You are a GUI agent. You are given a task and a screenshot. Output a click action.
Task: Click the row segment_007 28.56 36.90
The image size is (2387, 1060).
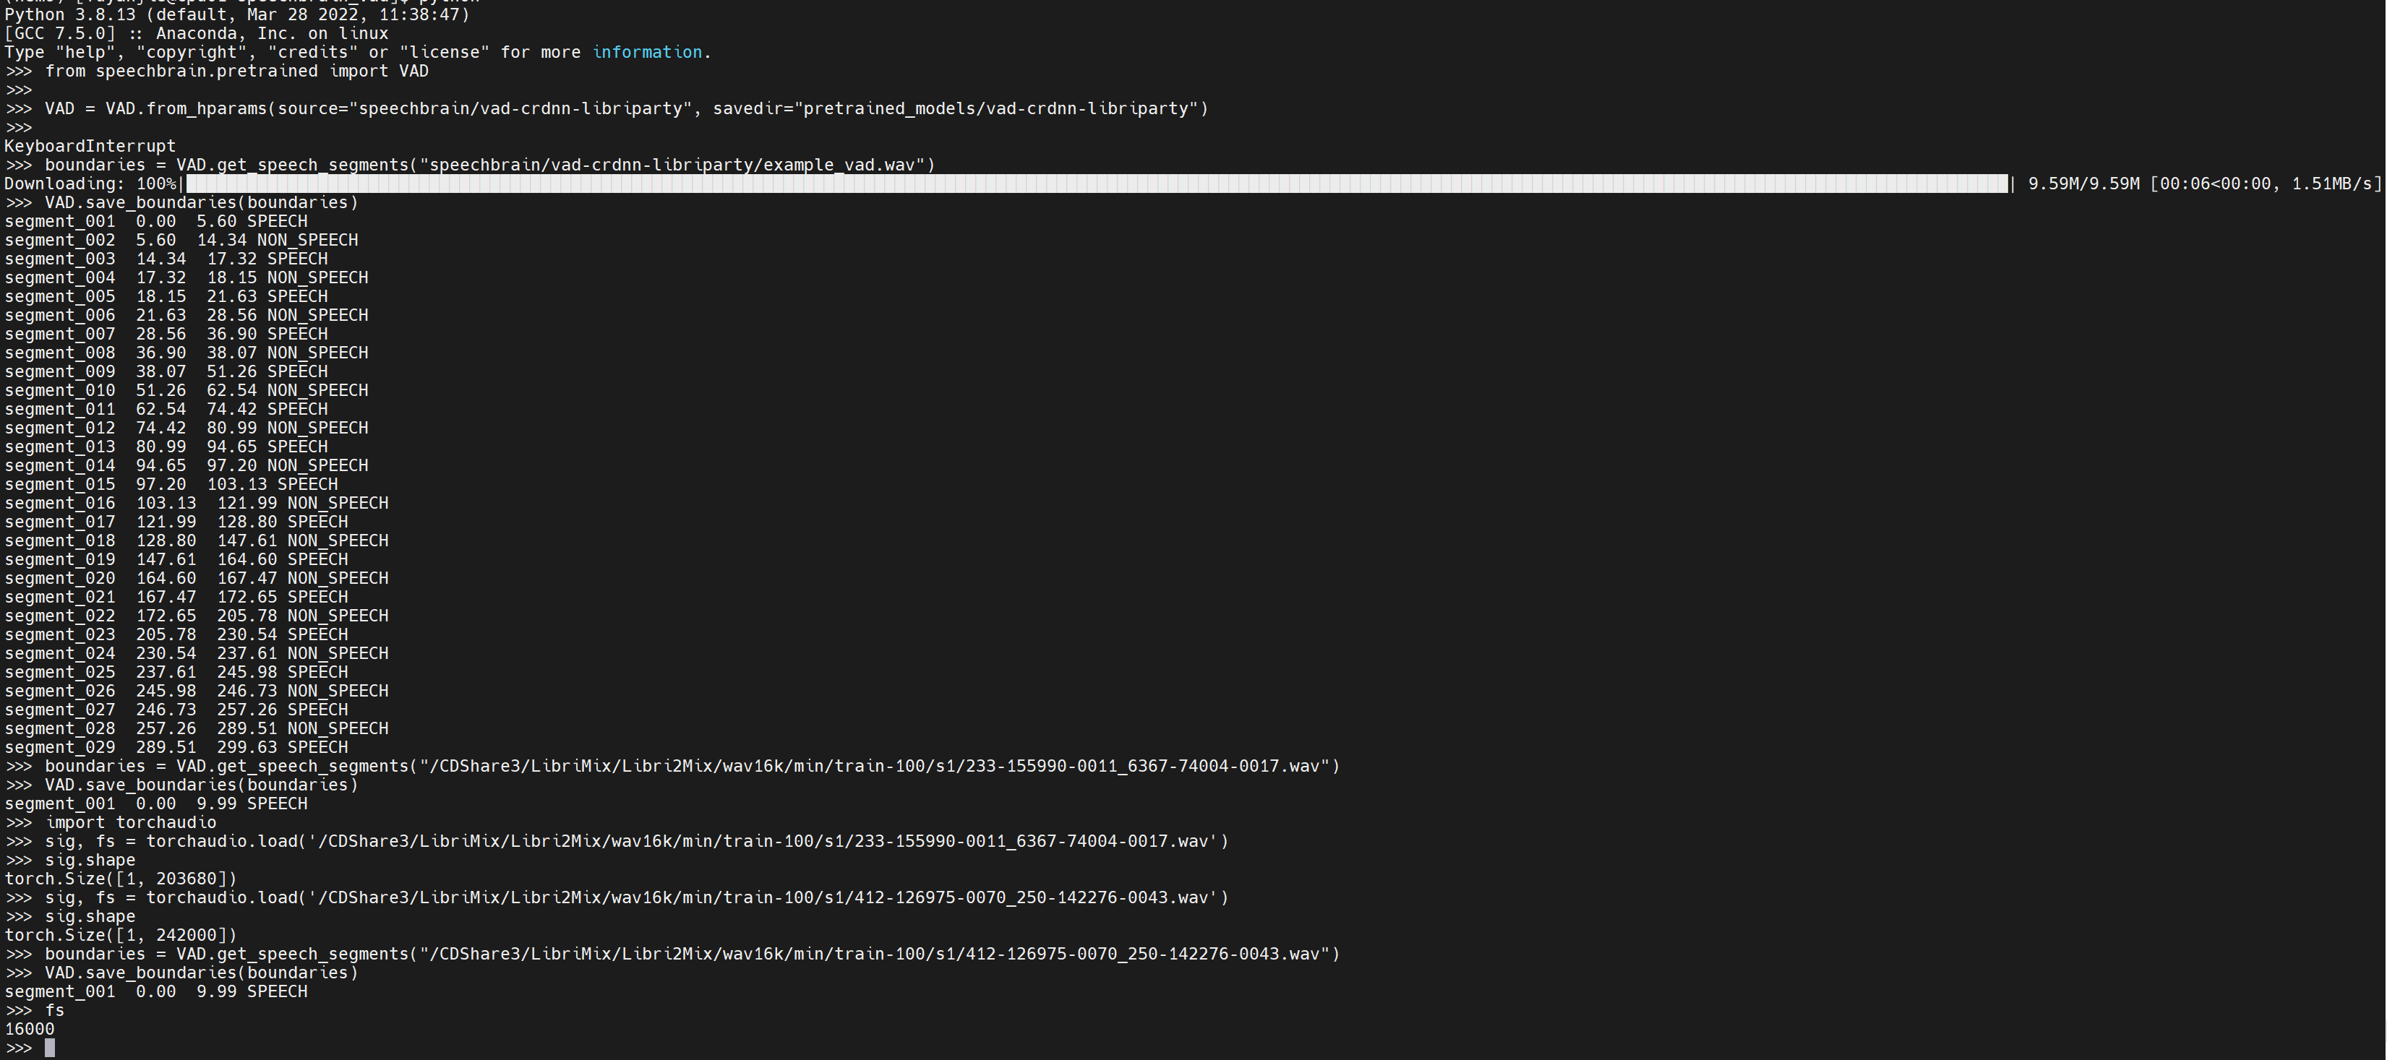click(166, 334)
